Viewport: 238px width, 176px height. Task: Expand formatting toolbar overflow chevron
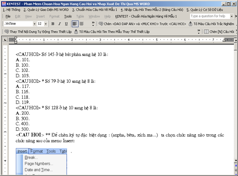93,24
